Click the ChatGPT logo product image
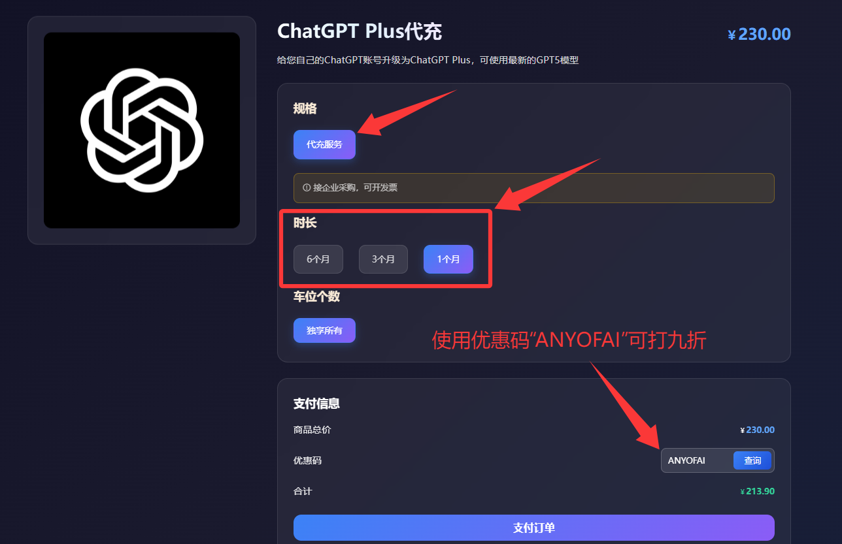The width and height of the screenshot is (842, 544). [x=142, y=131]
